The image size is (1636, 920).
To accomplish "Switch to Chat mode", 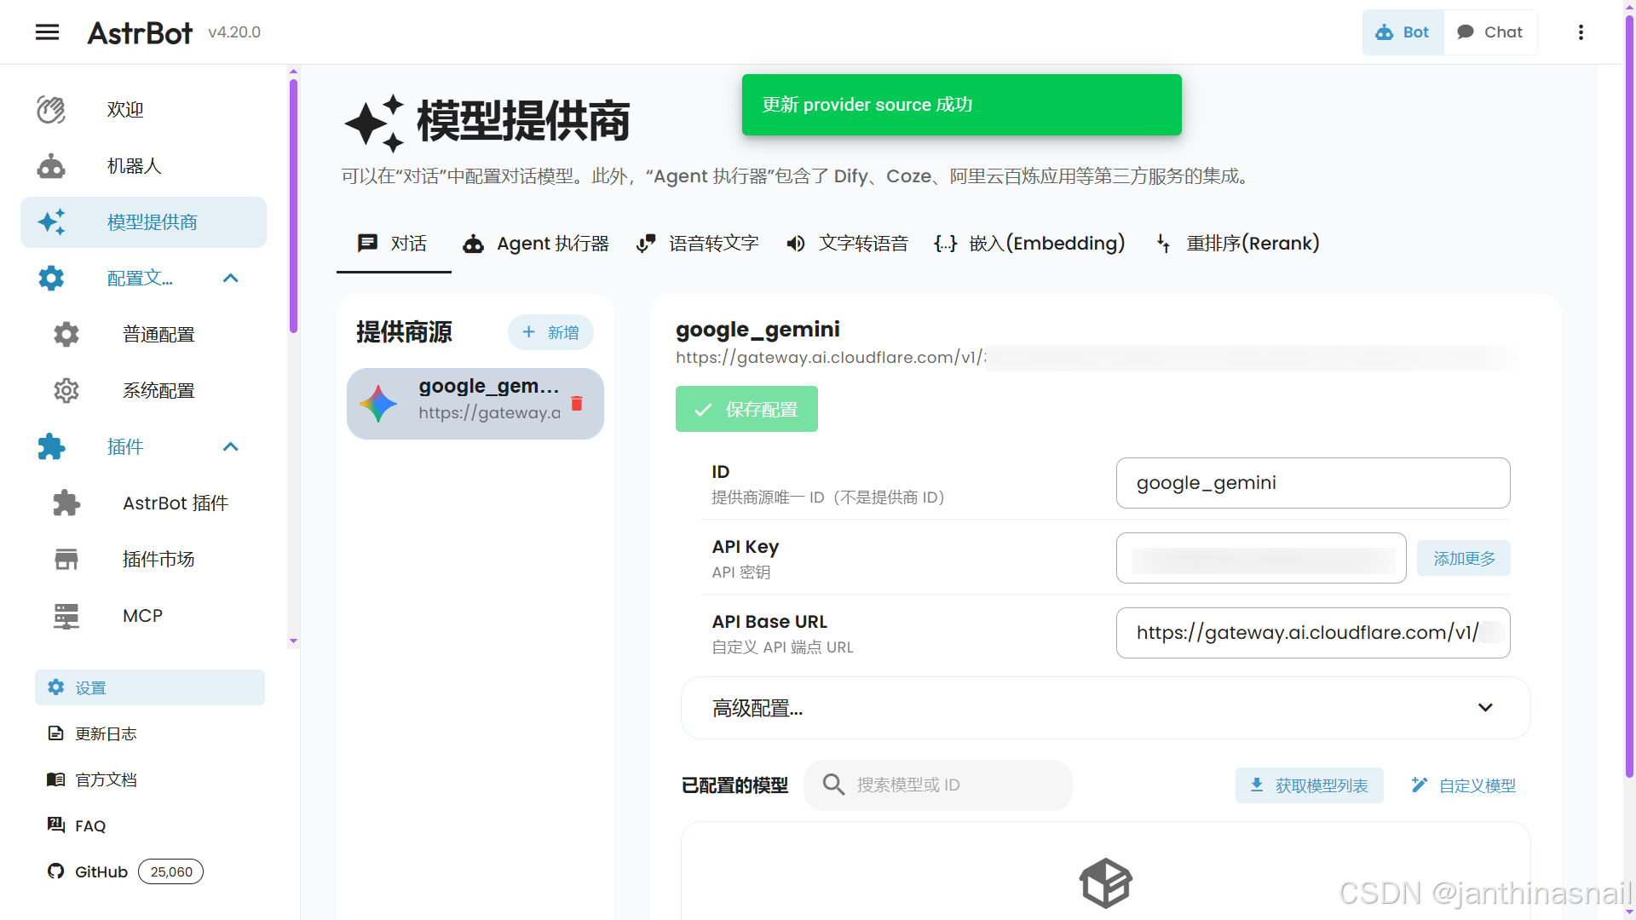I will pyautogui.click(x=1491, y=32).
